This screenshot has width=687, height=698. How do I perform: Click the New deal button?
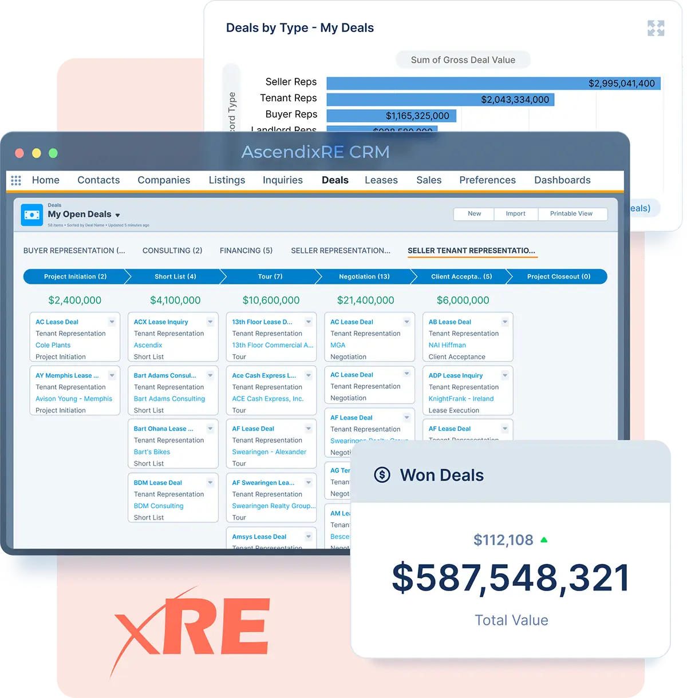(x=474, y=214)
